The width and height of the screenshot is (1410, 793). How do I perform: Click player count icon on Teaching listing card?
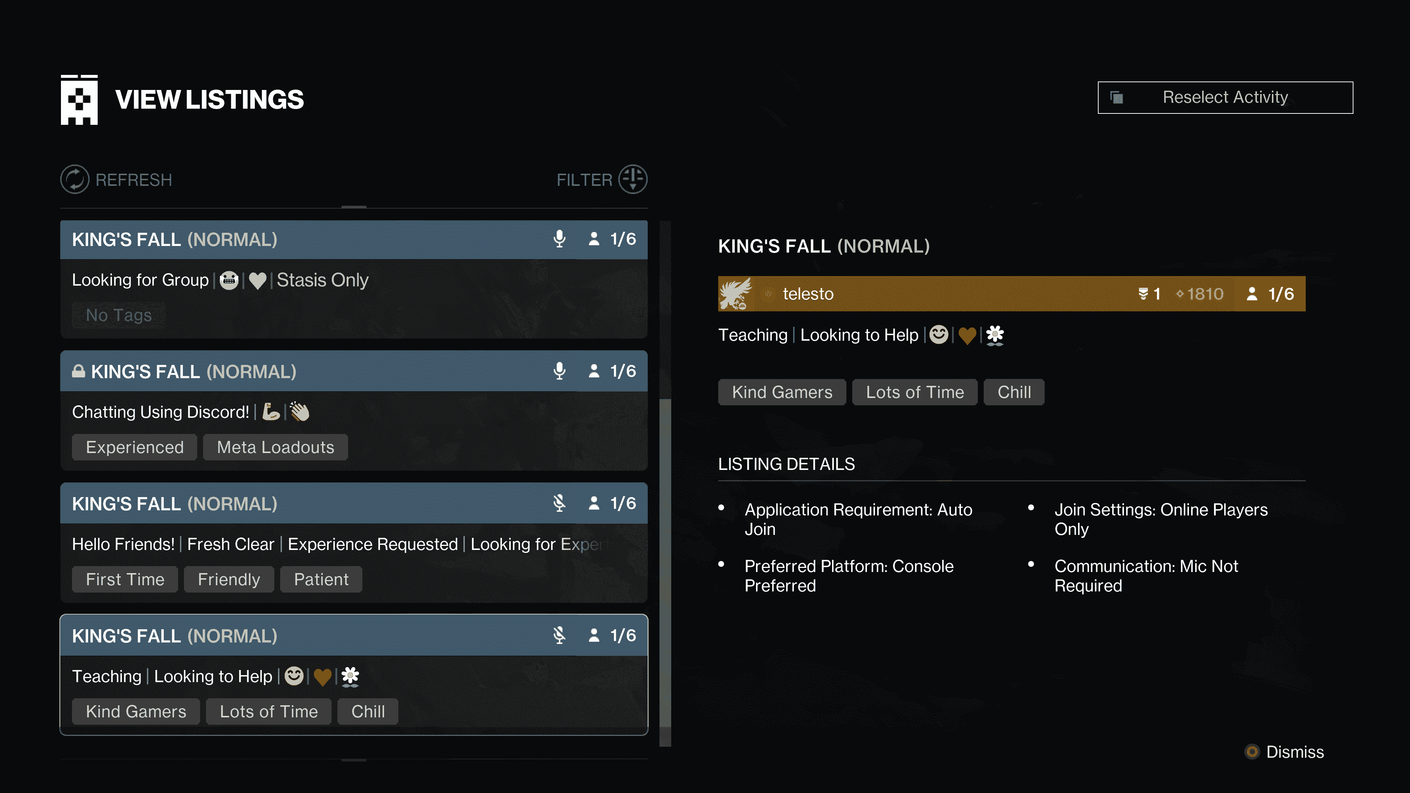[x=594, y=636]
